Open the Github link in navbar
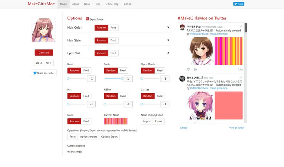This screenshot has width=284, height=167. click(128, 4)
